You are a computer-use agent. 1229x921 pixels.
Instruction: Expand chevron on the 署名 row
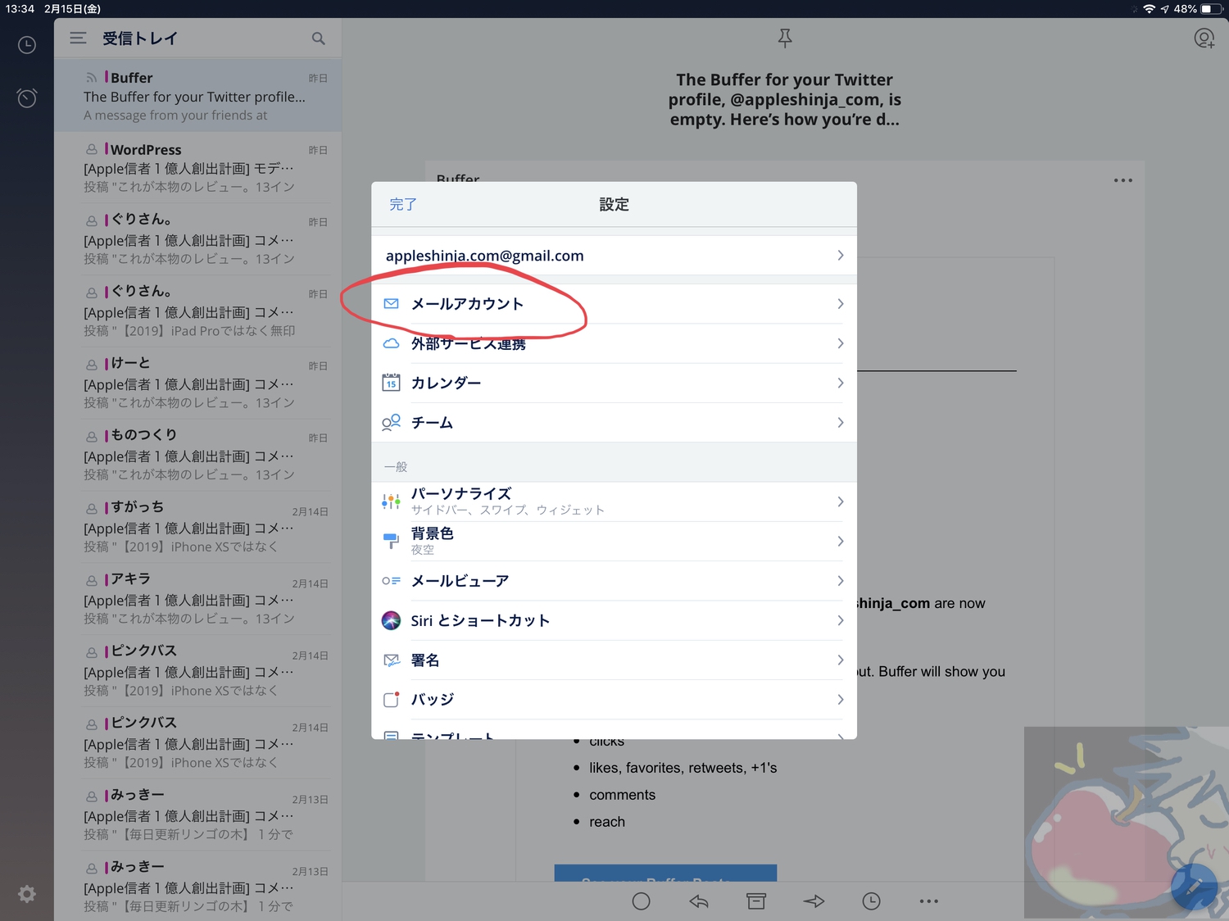(841, 660)
